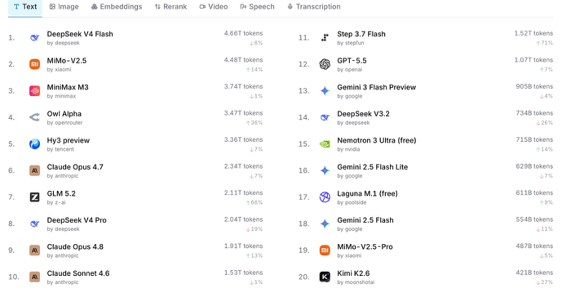Click the Laguna M.1 poolside logo
The image size is (562, 295).
tap(325, 197)
